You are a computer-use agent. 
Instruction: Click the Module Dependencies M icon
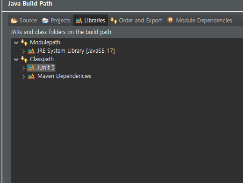(x=170, y=20)
